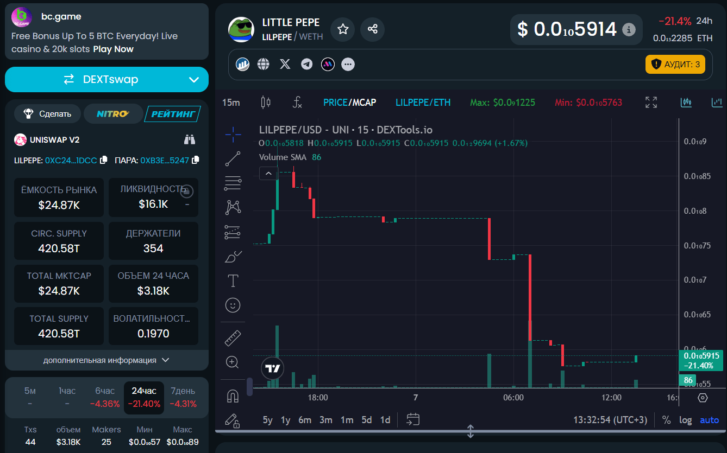This screenshot has height=453, width=727.
Task: Set chart range to 1m
Action: coord(347,420)
